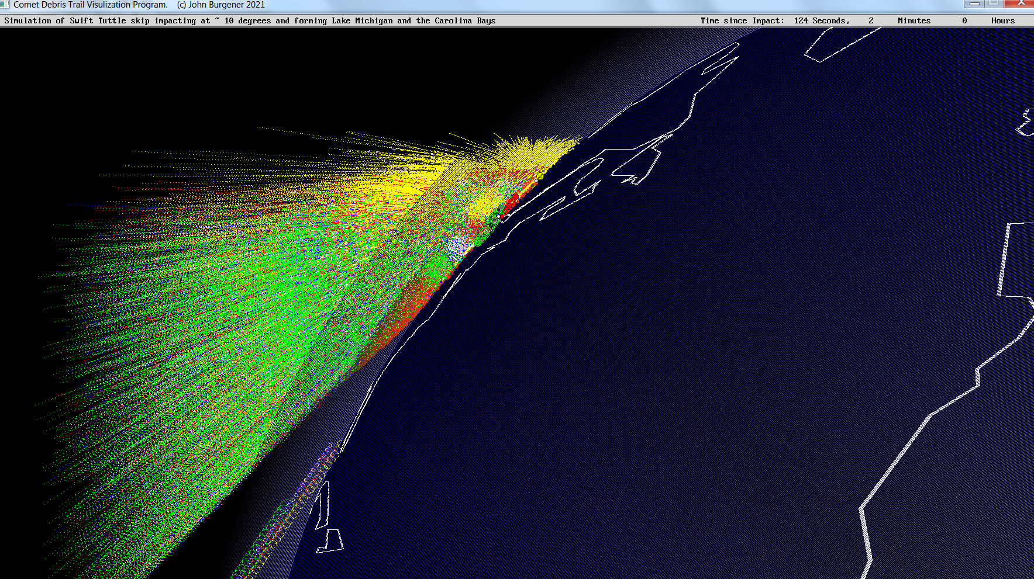Click the Swift Tuttle simulation description text

[x=250, y=20]
